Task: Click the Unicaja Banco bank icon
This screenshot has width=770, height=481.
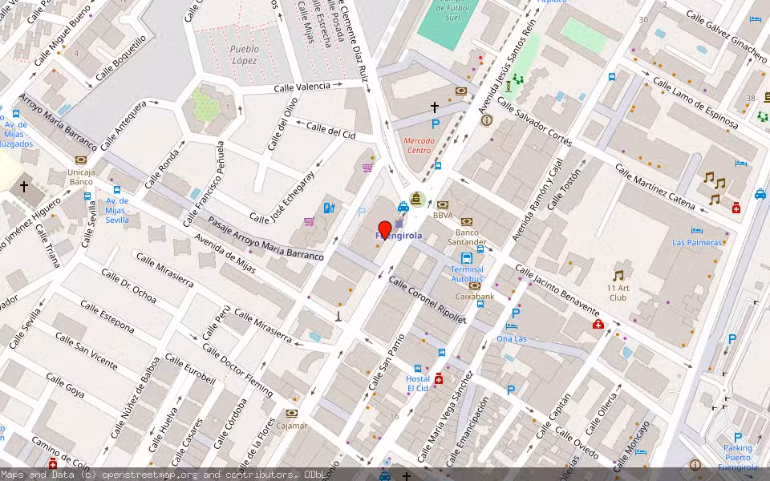Action: (x=80, y=160)
